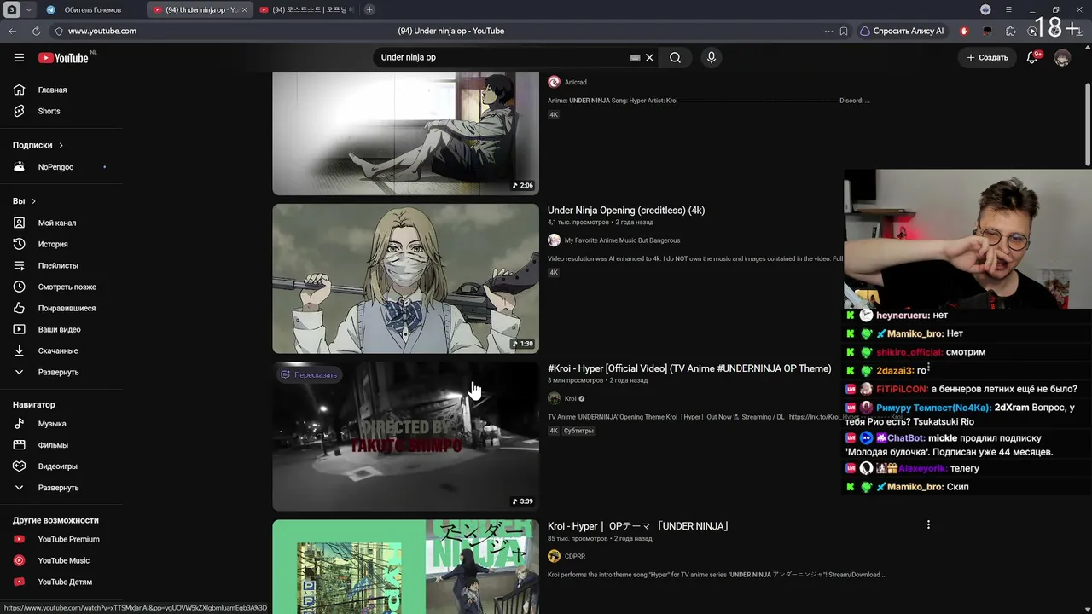Go back in browser history
The width and height of the screenshot is (1092, 614).
point(12,31)
